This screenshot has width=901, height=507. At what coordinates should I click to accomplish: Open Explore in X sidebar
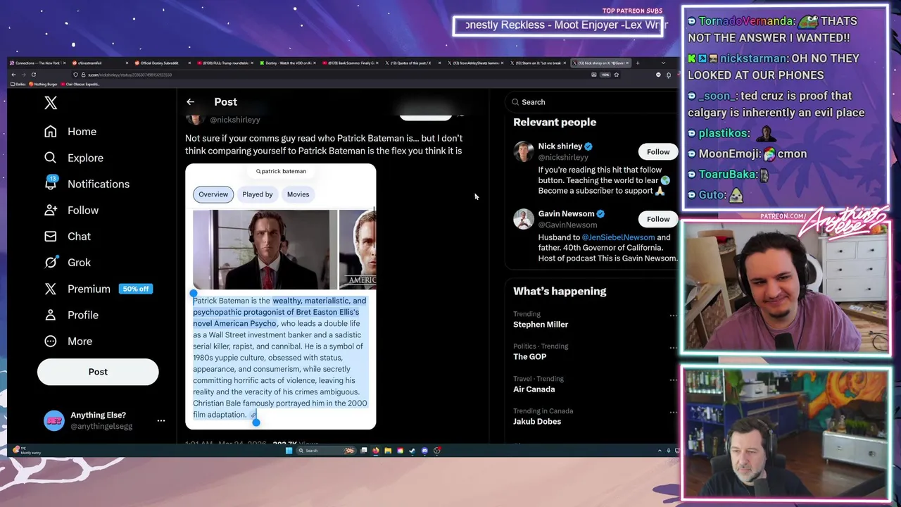tap(73, 158)
